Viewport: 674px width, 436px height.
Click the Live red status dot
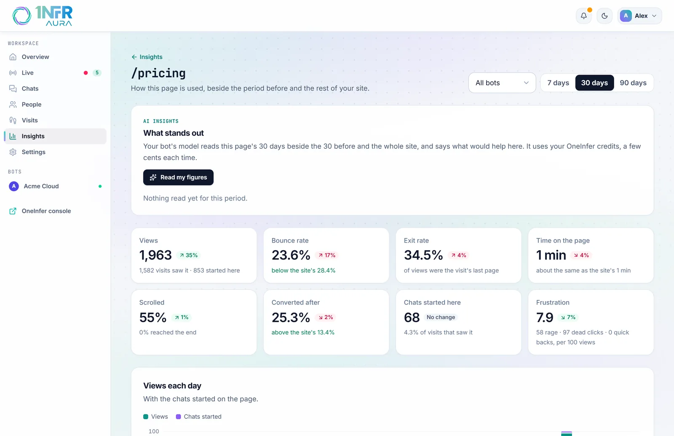[86, 73]
